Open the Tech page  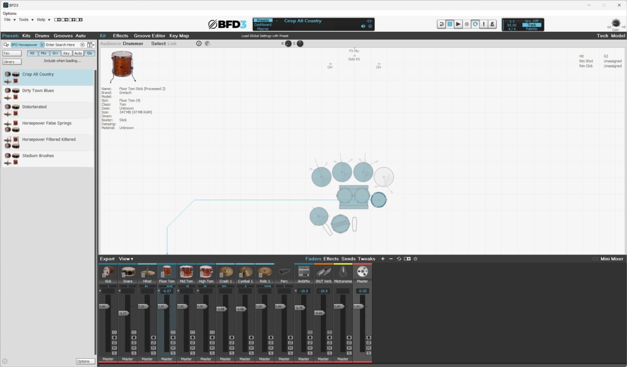click(602, 36)
